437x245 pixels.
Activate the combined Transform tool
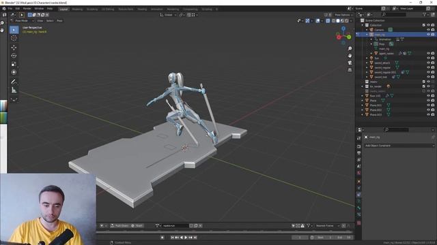coord(14,72)
